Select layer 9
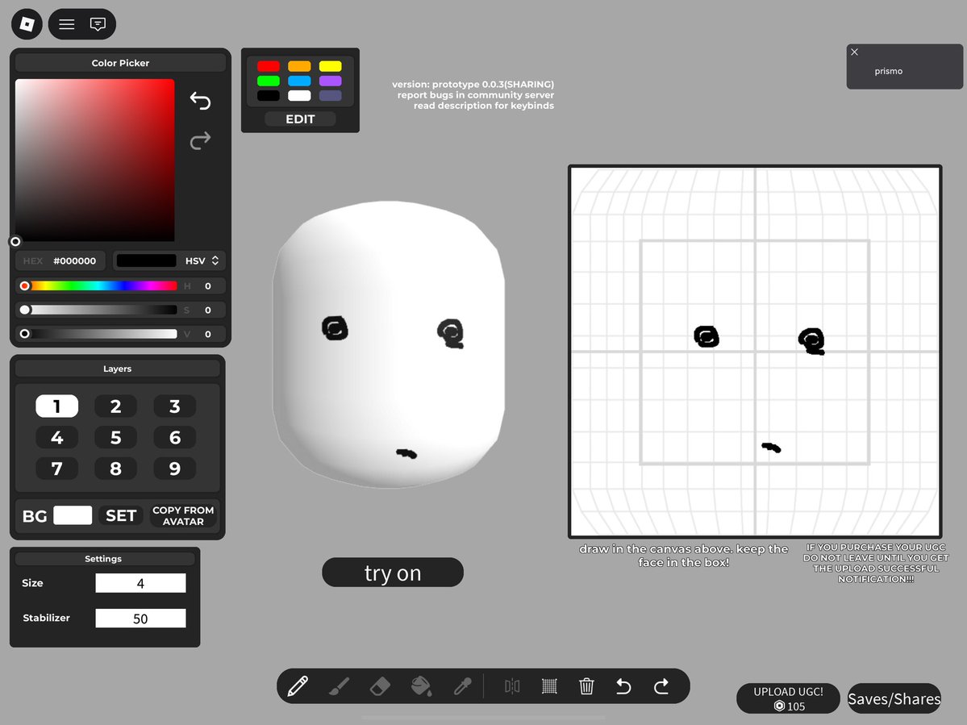 (174, 469)
